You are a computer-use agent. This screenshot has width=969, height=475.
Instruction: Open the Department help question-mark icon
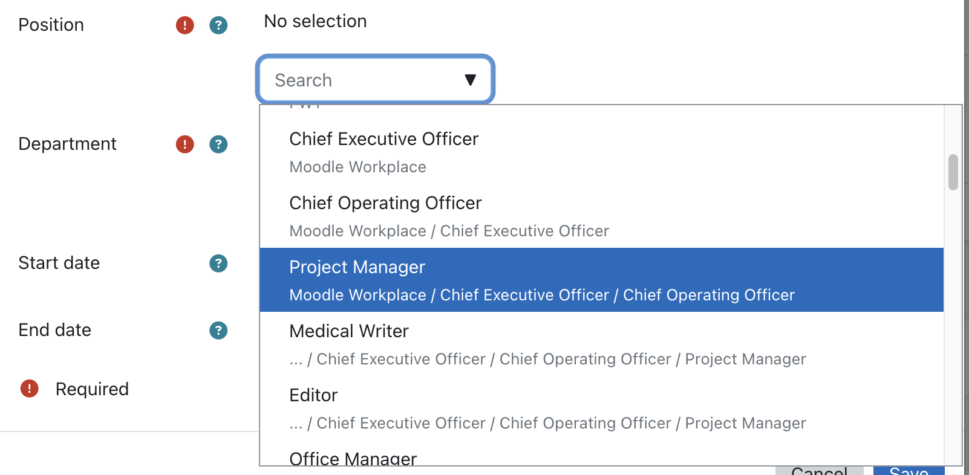(x=218, y=144)
